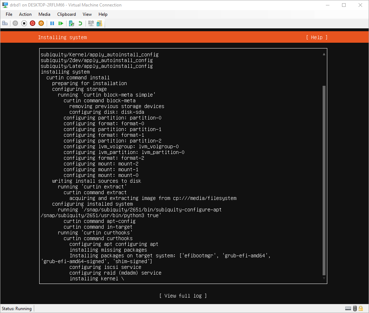This screenshot has width=369, height=313.
Task: Click 'subiquity/Late/apply_autoinstall_config' log line
Action: click(97, 66)
